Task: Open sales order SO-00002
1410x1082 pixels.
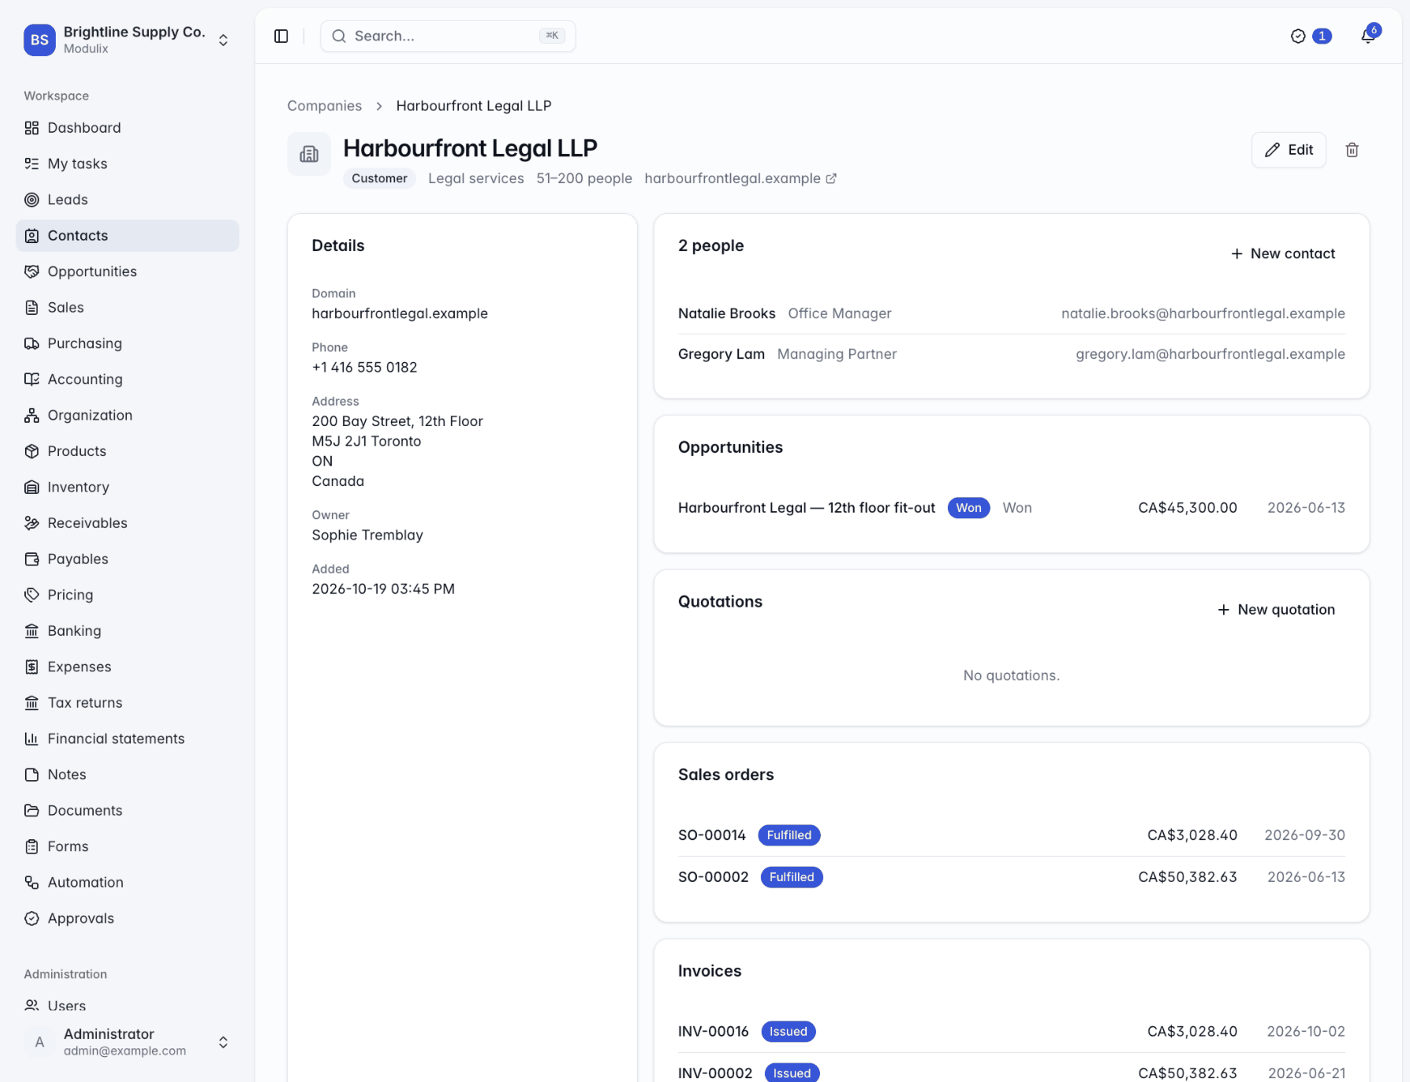Action: tap(1011, 877)
